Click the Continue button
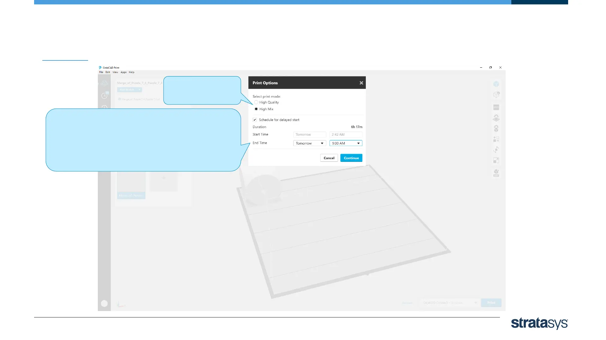This screenshot has height=340, width=606. pyautogui.click(x=351, y=158)
